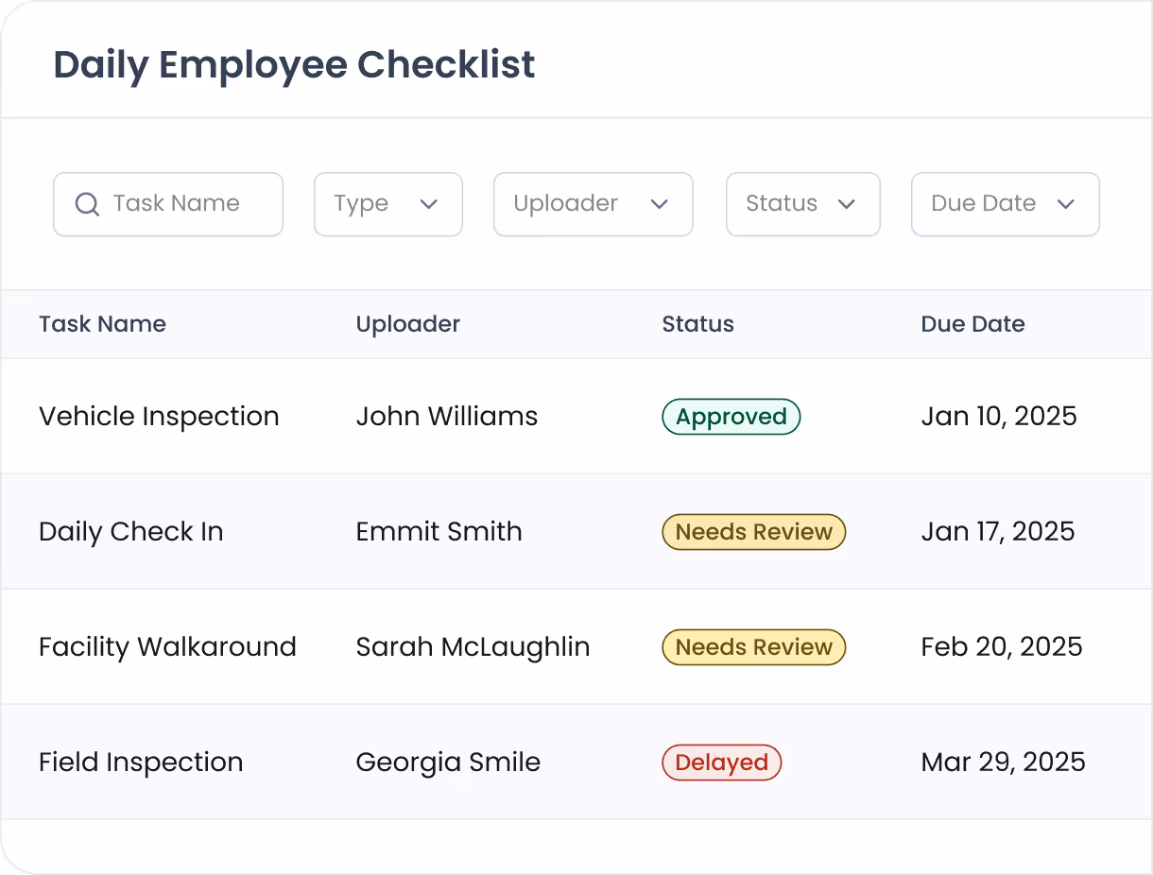
Task: Open the Type dropdown
Action: [x=387, y=204]
